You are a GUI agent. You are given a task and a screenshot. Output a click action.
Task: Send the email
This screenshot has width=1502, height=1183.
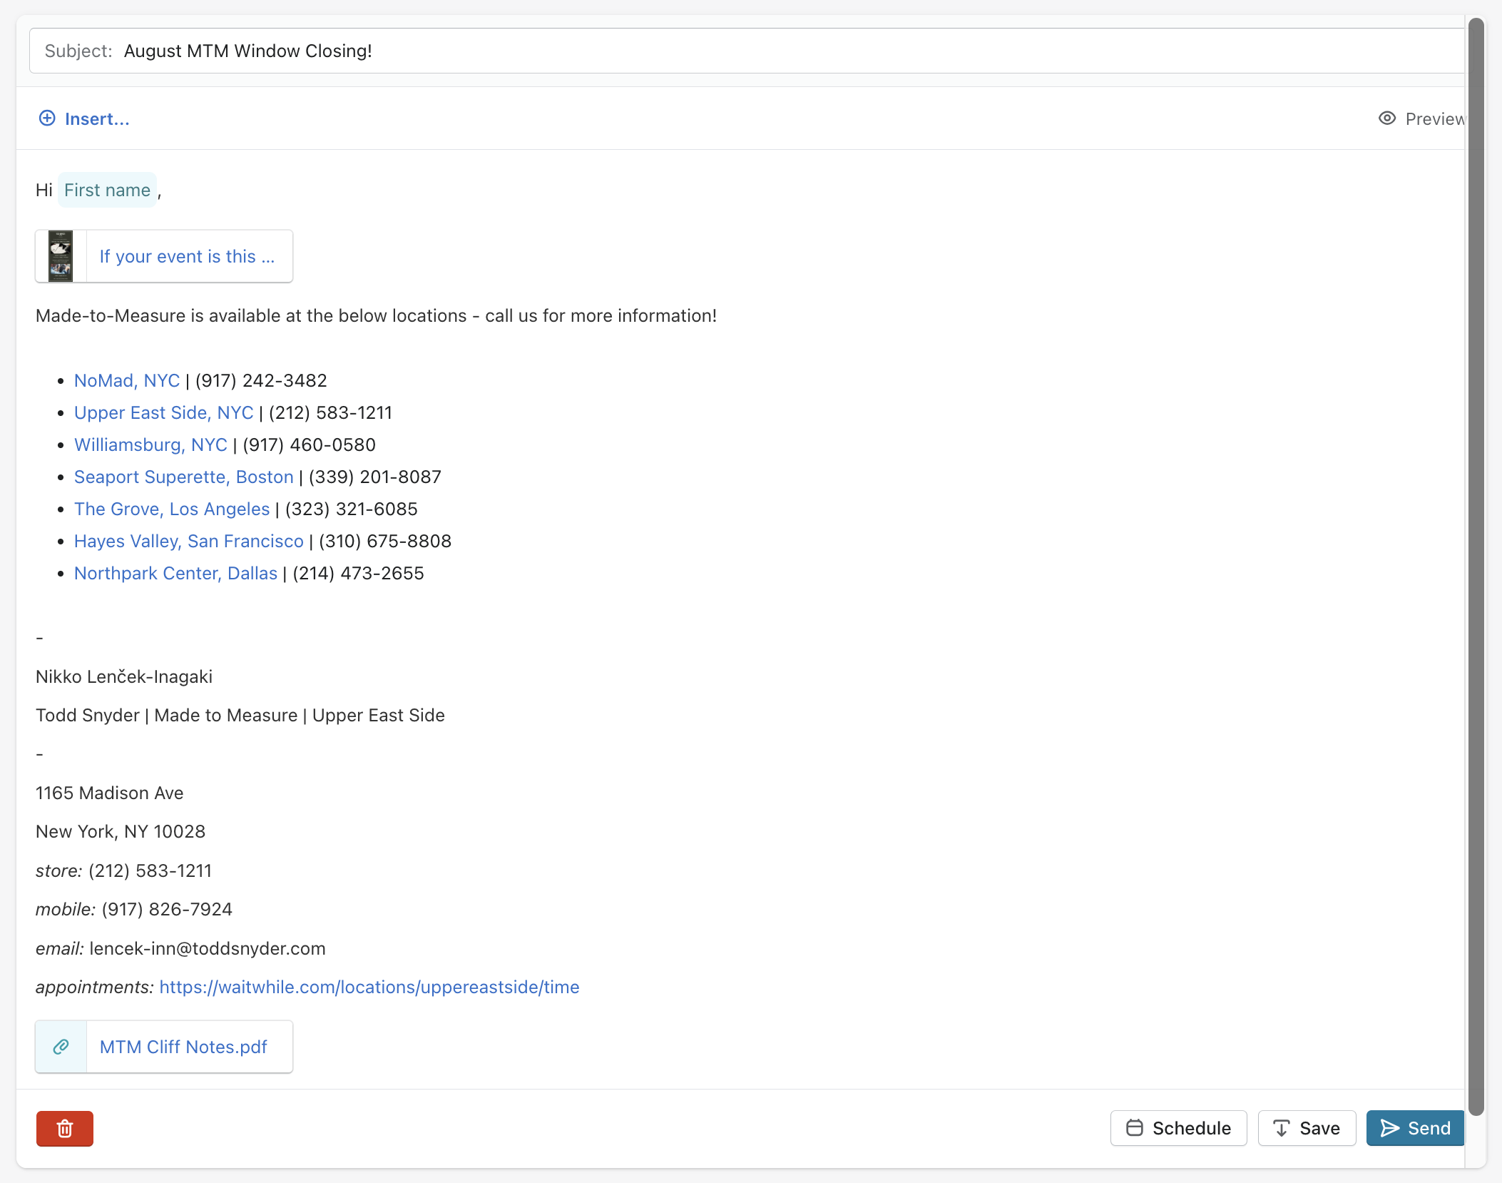(x=1415, y=1128)
